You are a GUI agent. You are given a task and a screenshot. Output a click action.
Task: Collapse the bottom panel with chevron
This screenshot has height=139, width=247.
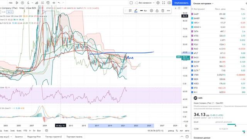point(182,137)
